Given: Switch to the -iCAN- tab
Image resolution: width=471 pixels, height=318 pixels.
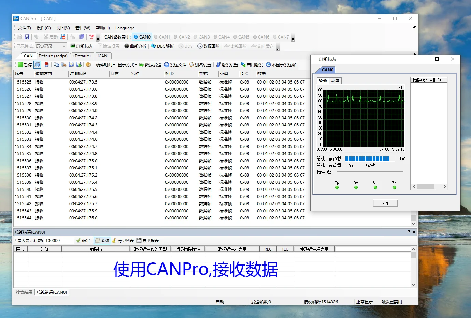Looking at the screenshot, I should (x=102, y=56).
